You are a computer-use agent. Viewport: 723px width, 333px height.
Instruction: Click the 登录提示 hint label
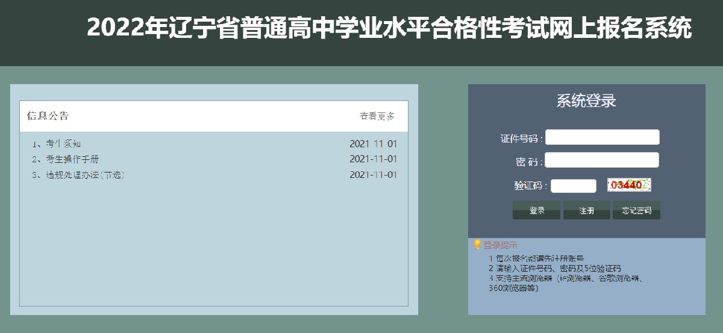coord(500,245)
